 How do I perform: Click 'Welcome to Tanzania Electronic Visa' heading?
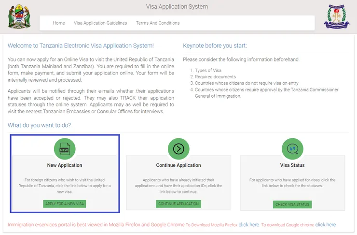pos(81,45)
